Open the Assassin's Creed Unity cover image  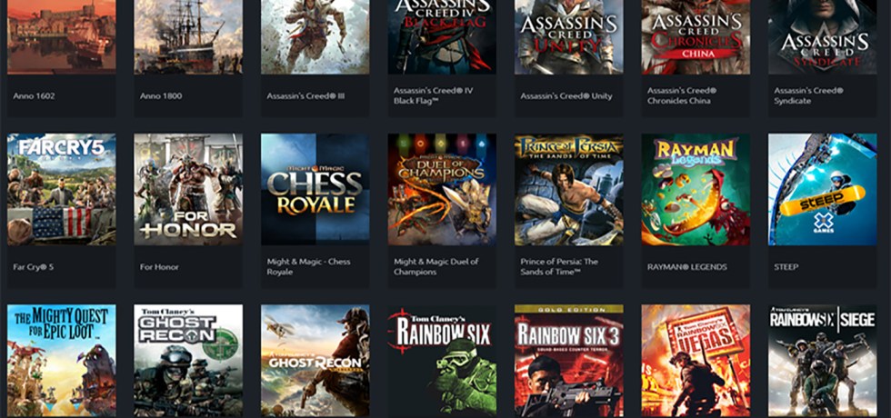point(568,36)
